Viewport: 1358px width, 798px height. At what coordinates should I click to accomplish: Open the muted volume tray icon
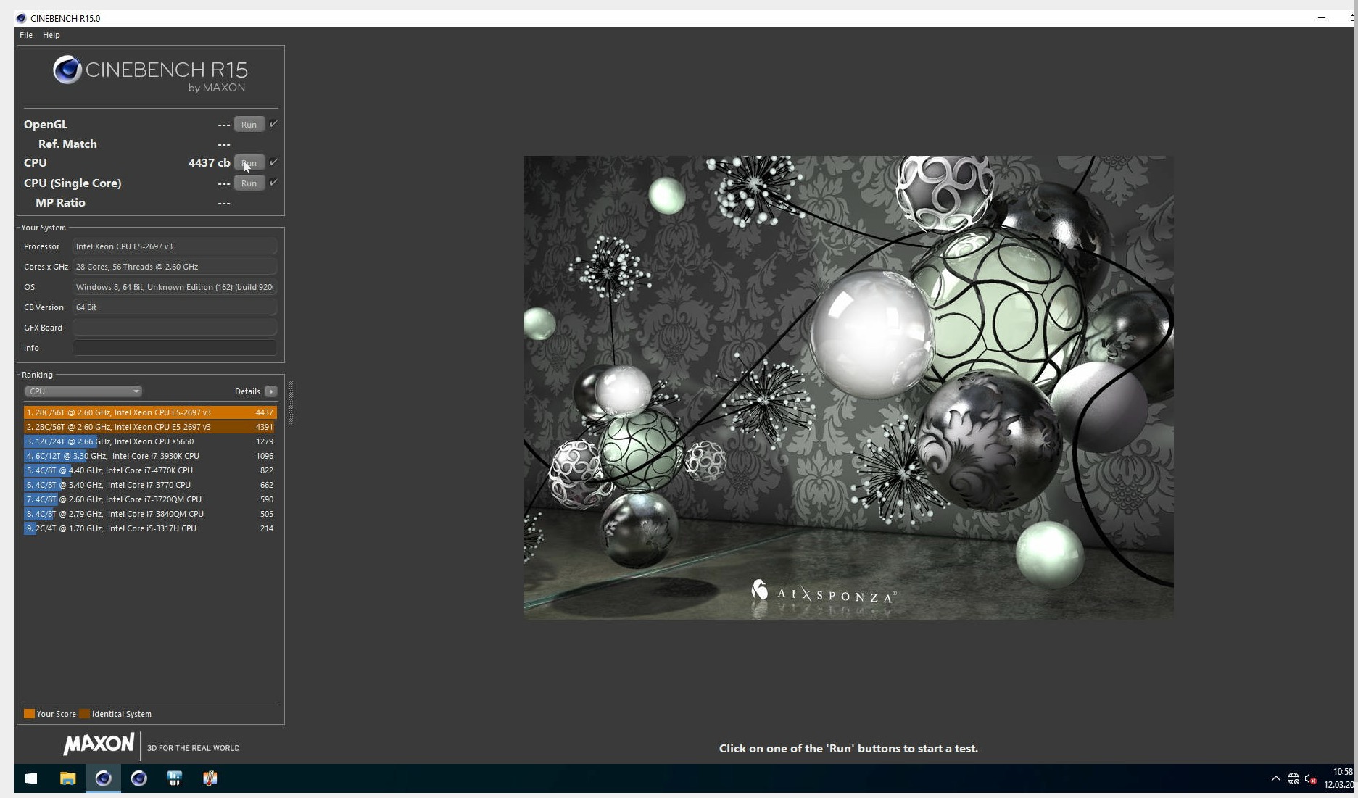[x=1311, y=779]
